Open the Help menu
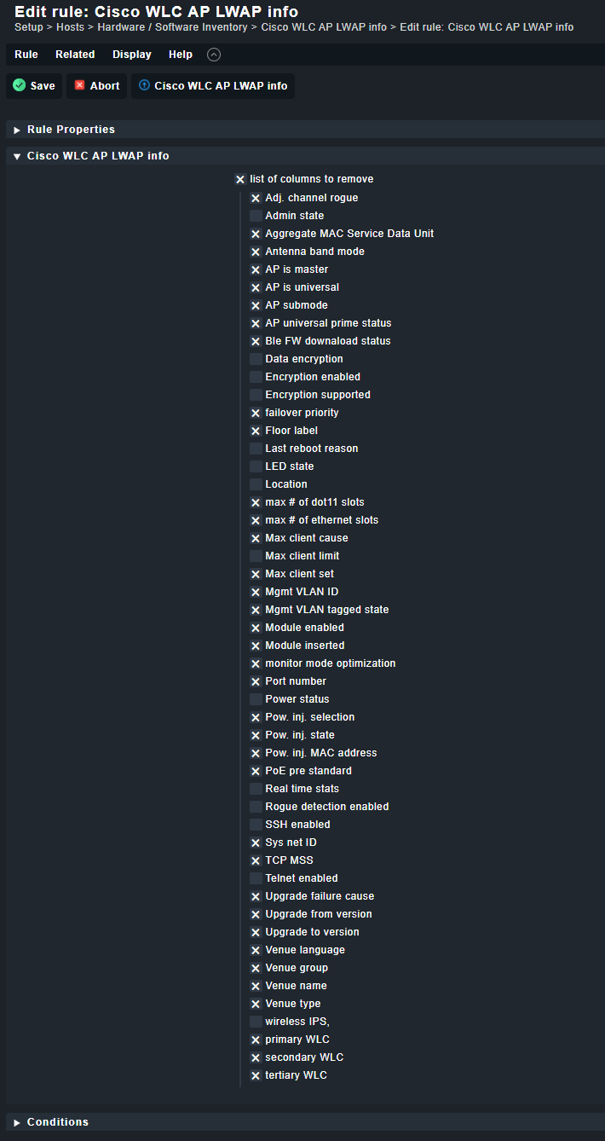605x1141 pixels. click(x=181, y=55)
